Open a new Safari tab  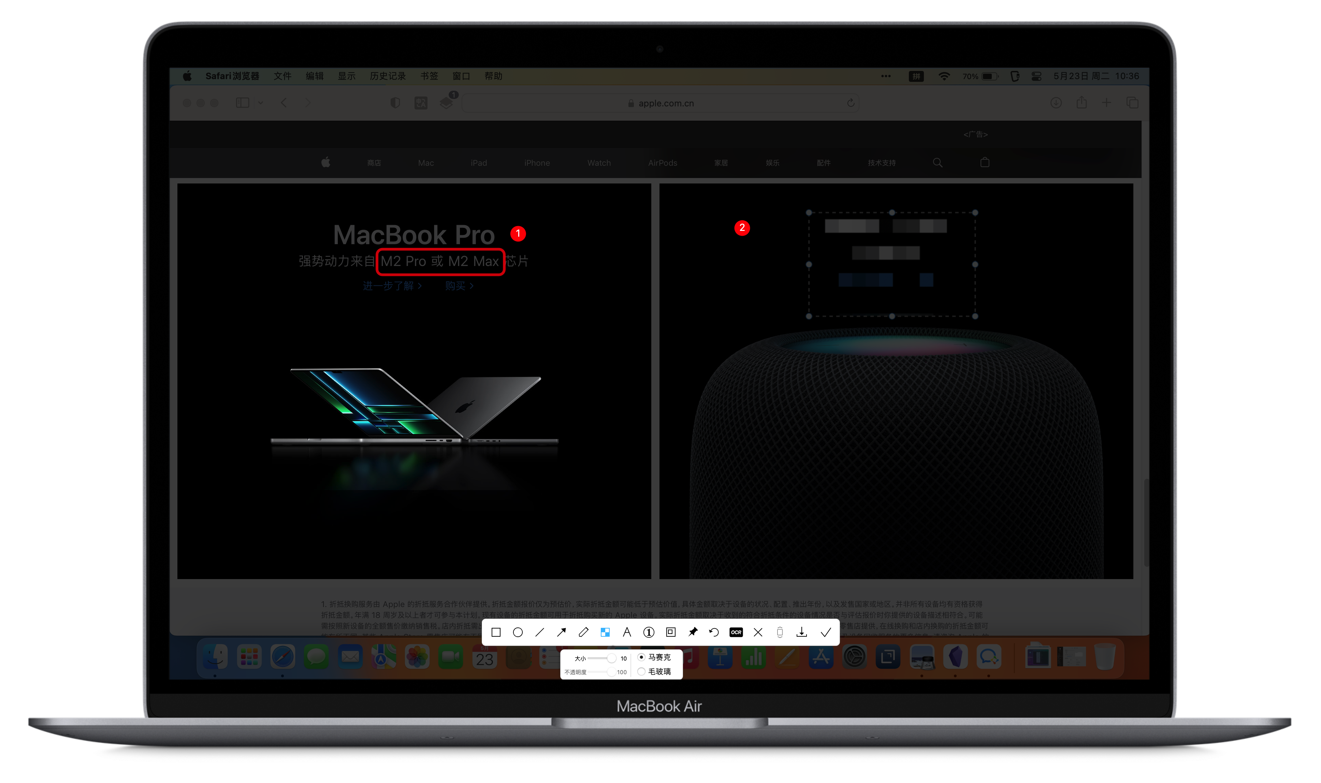point(1107,103)
